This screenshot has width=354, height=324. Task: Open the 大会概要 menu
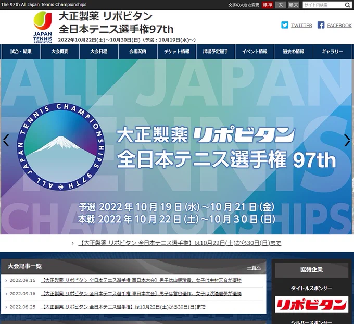point(60,52)
